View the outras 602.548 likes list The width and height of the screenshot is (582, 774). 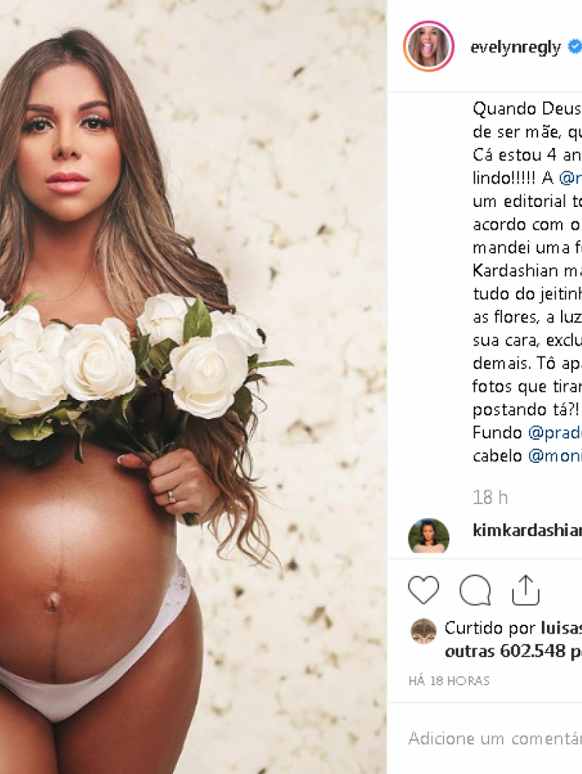click(513, 651)
